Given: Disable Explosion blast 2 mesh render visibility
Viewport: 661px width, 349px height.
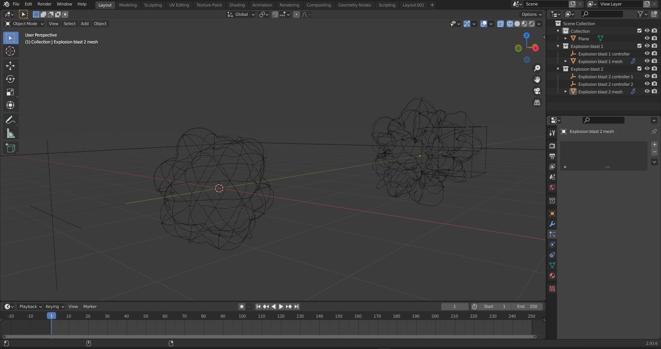Looking at the screenshot, I should point(654,92).
